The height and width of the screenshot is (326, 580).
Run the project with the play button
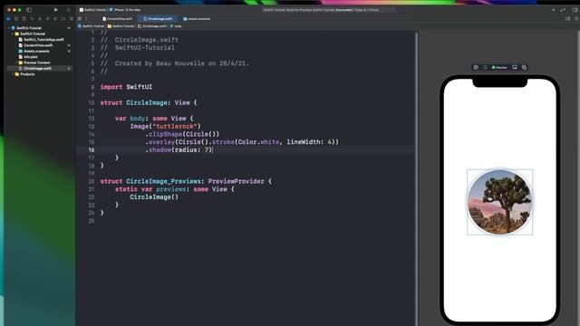coord(56,10)
